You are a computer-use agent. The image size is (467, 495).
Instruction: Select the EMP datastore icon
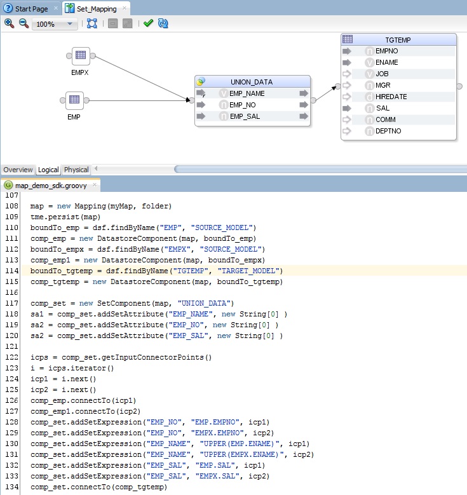tap(74, 100)
